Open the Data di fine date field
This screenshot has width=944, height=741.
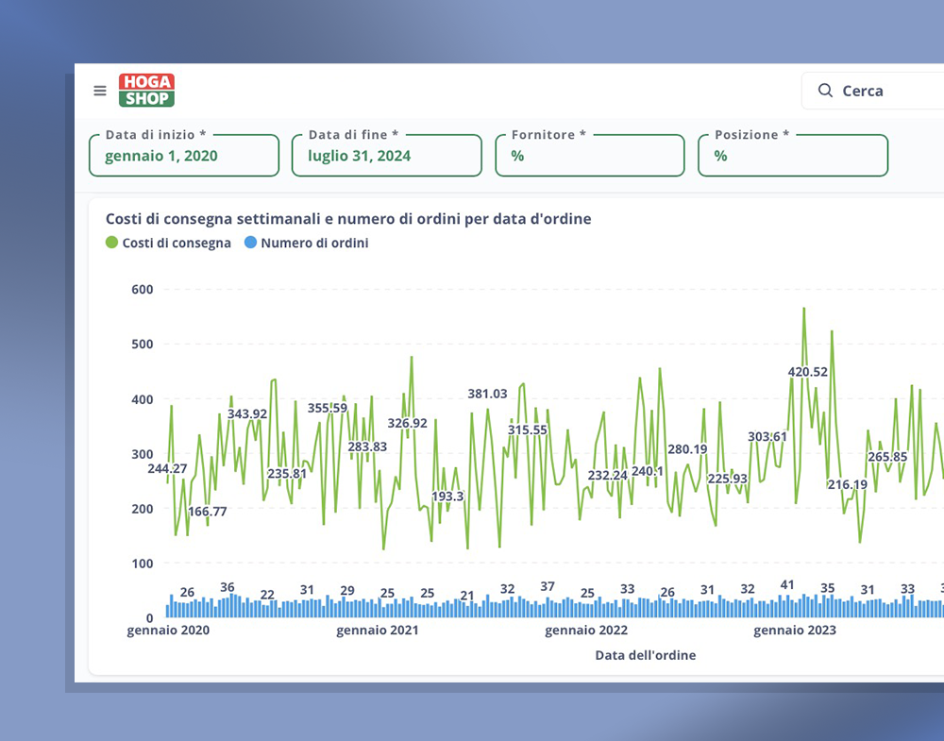(x=387, y=156)
